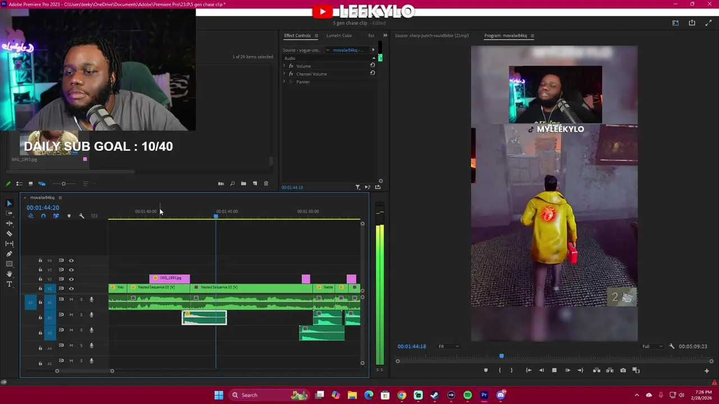This screenshot has width=719, height=404.
Task: Click Program monitor playhead on scrub bar
Action: (x=501, y=356)
